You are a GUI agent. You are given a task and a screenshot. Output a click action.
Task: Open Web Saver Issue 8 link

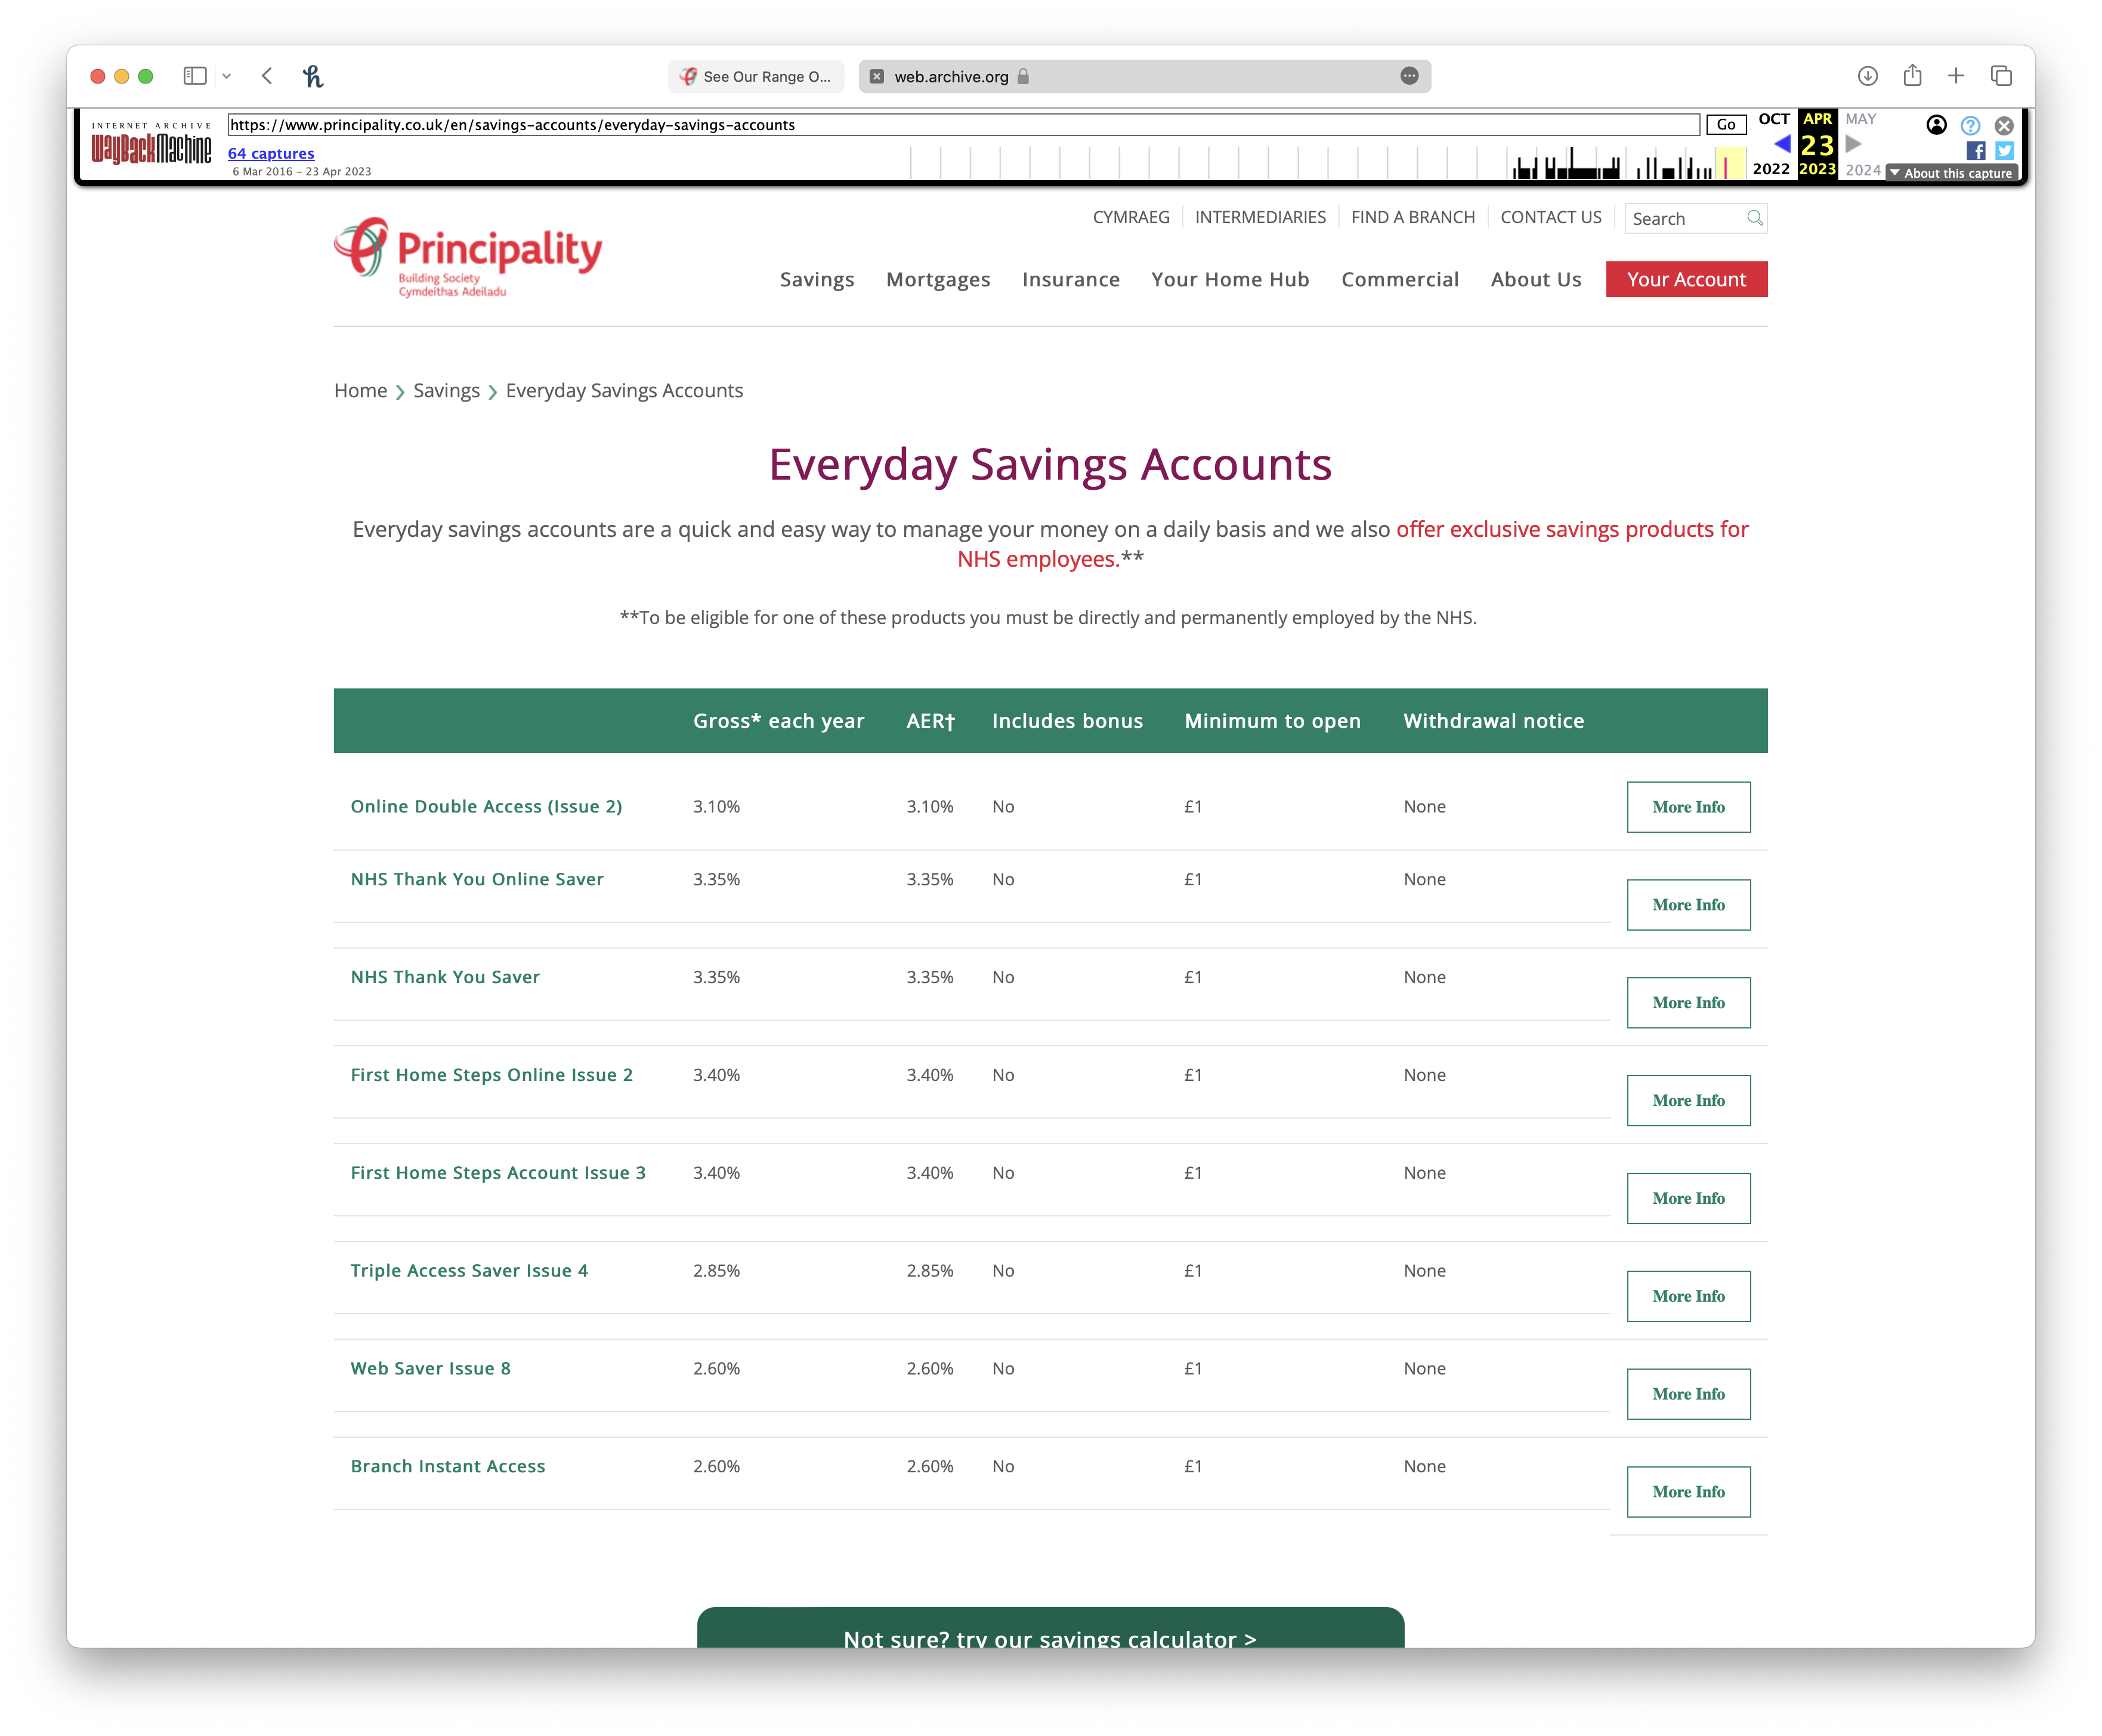[430, 1369]
